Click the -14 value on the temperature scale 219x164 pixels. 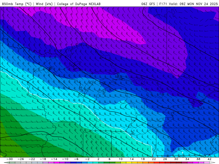click(x=54, y=159)
